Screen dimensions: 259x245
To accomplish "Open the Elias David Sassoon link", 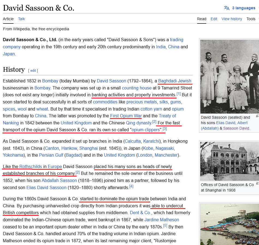I will point(46,188).
